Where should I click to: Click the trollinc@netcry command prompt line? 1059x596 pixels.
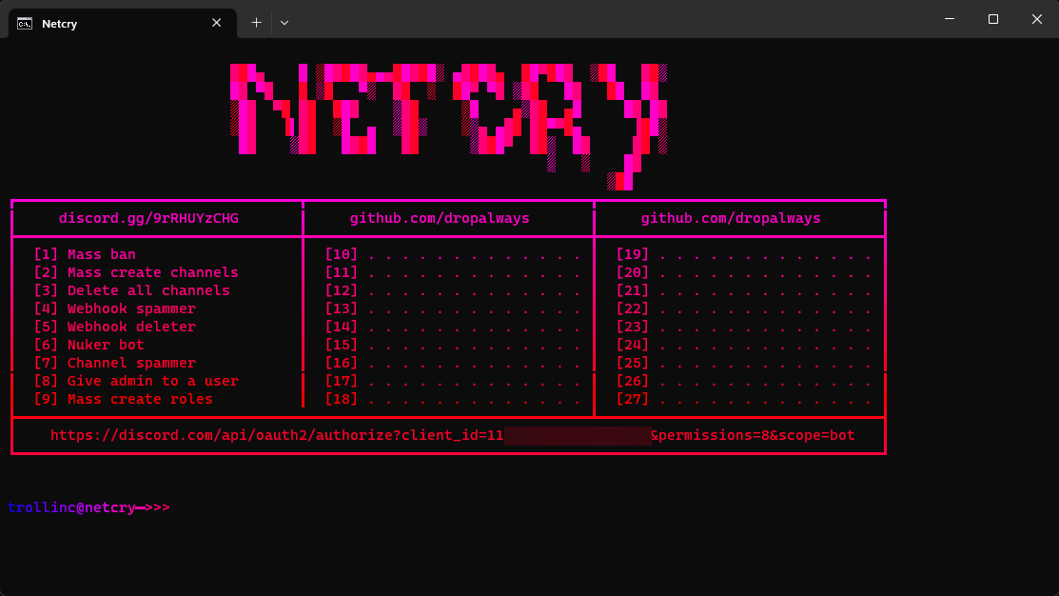(x=88, y=507)
